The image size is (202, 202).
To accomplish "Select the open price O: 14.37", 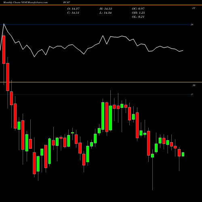I will click(74, 9).
